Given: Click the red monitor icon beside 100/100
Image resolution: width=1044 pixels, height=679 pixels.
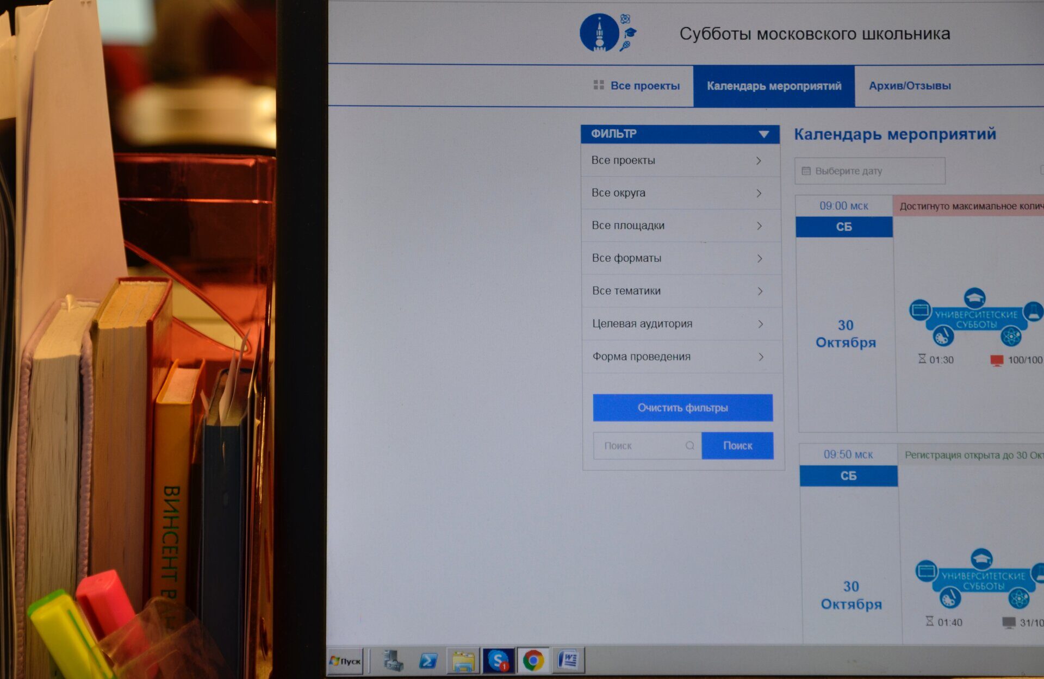Looking at the screenshot, I should [997, 360].
